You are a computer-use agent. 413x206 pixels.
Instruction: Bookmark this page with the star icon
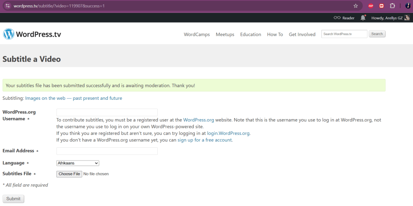point(356,6)
